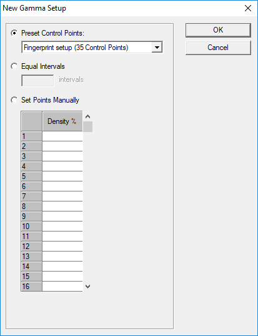Select the Preset Control Points radio button
The height and width of the screenshot is (336, 258).
14,33
